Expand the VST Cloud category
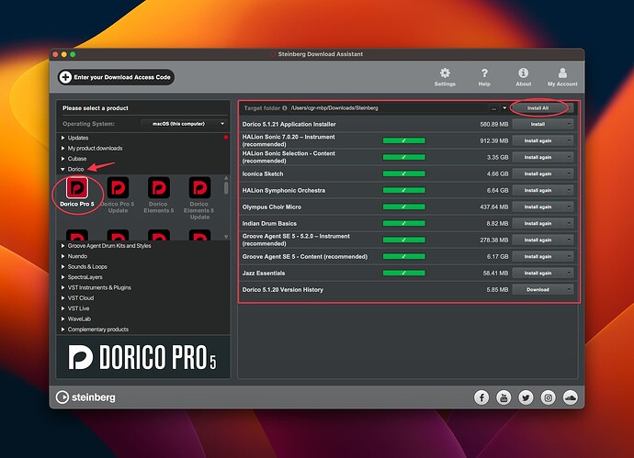 click(63, 298)
